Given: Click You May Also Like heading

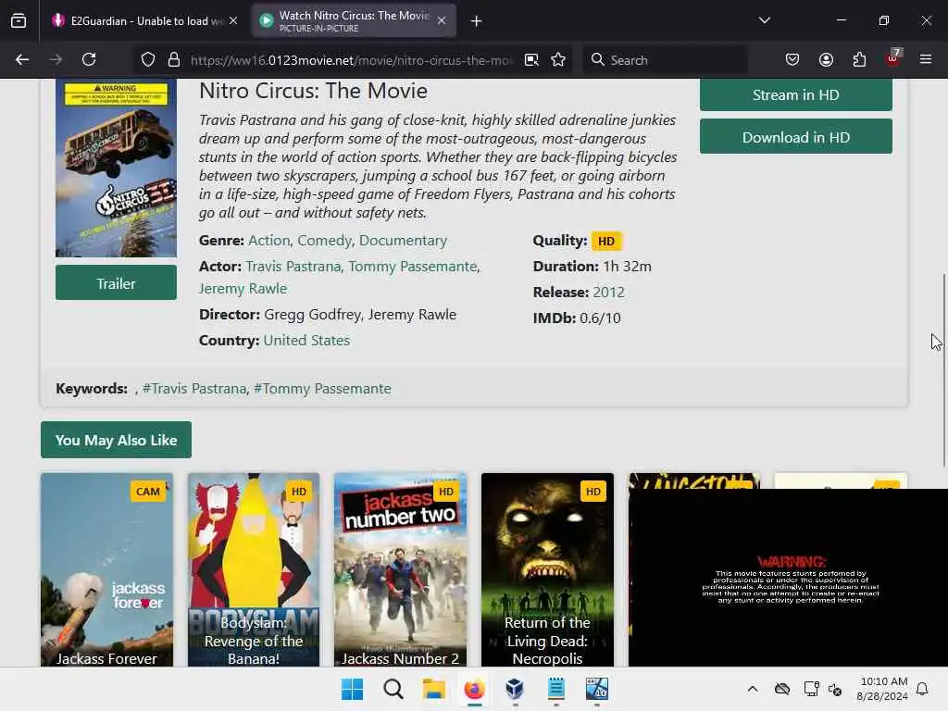Looking at the screenshot, I should pyautogui.click(x=116, y=440).
